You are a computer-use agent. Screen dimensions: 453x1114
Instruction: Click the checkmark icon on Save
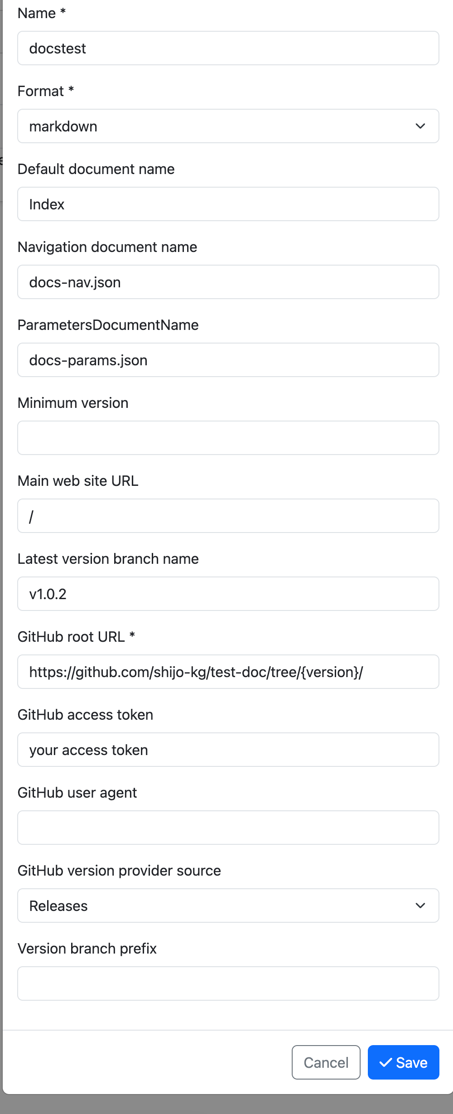[x=386, y=1062]
